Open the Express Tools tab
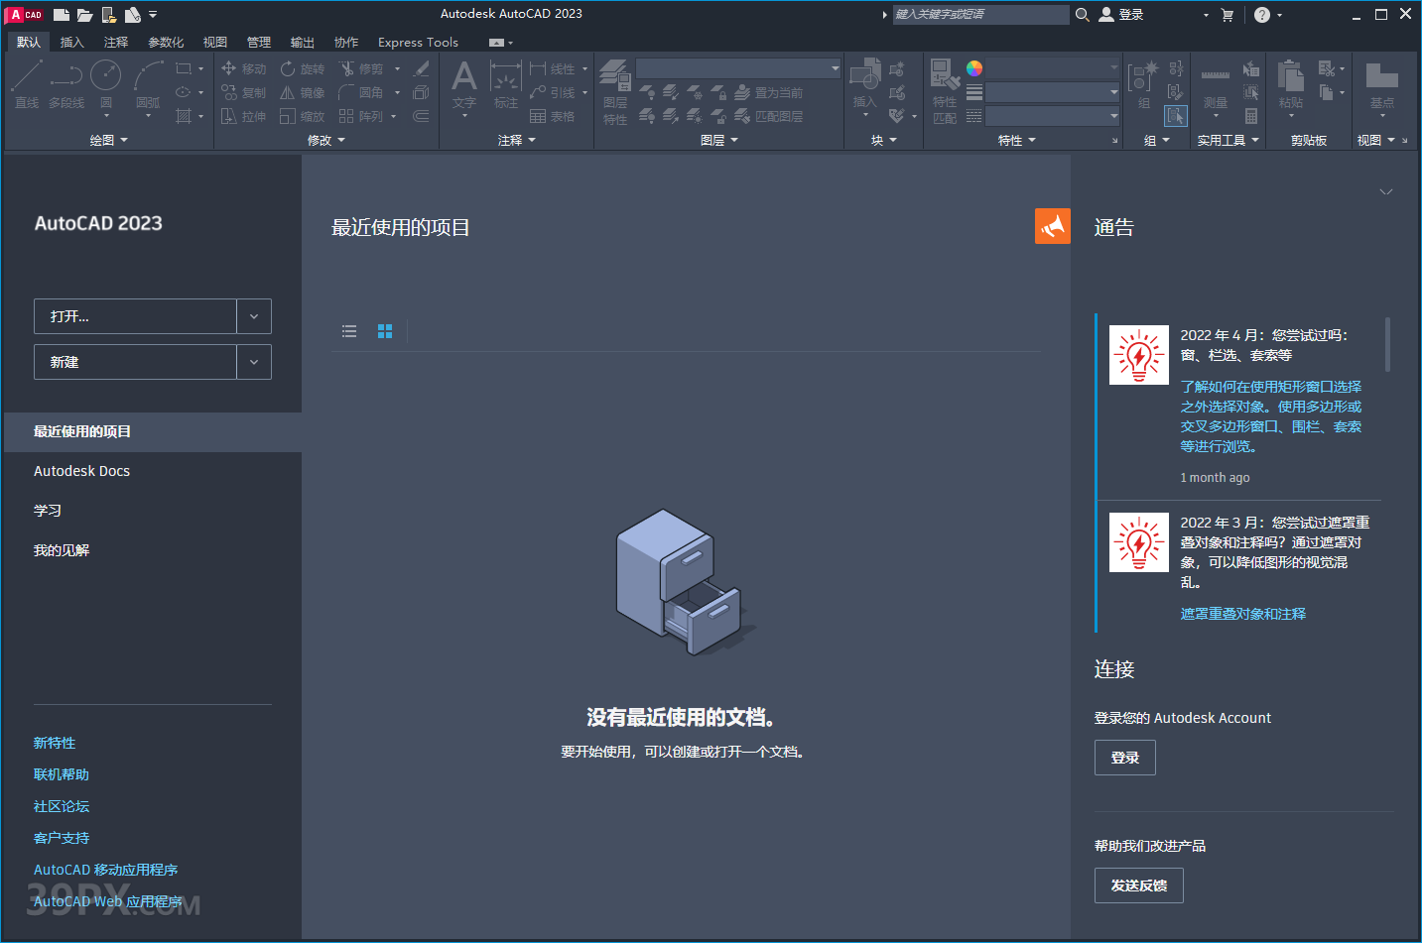This screenshot has height=943, width=1422. click(x=418, y=42)
